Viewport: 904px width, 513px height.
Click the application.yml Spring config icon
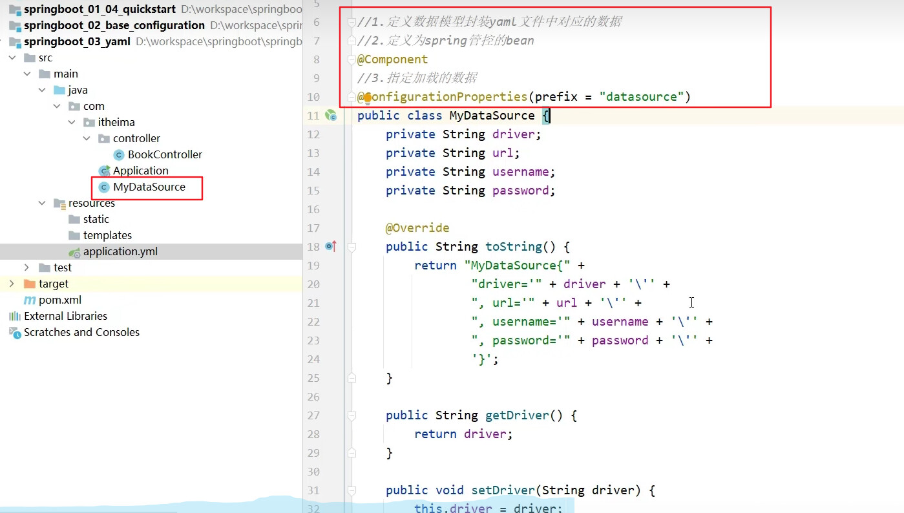pyautogui.click(x=74, y=252)
